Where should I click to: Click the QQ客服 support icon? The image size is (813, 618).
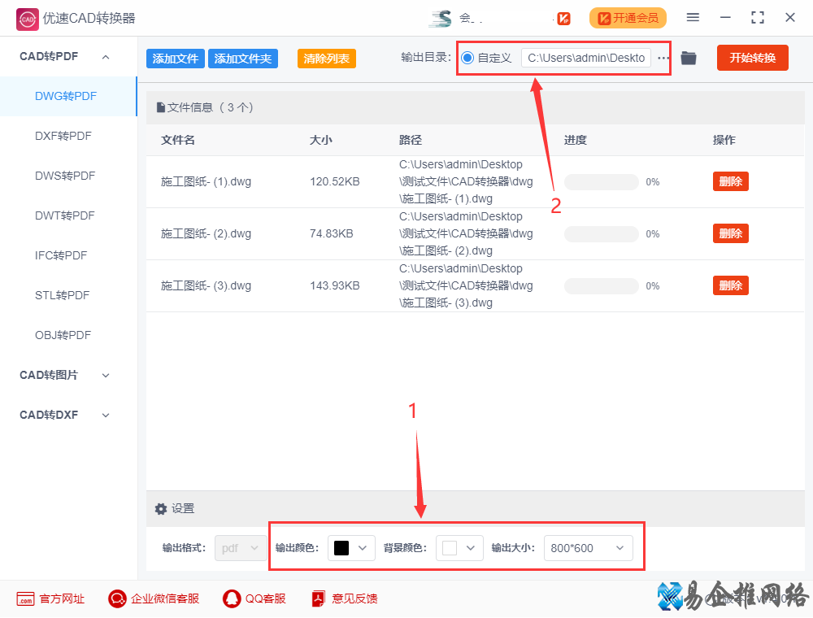click(233, 598)
